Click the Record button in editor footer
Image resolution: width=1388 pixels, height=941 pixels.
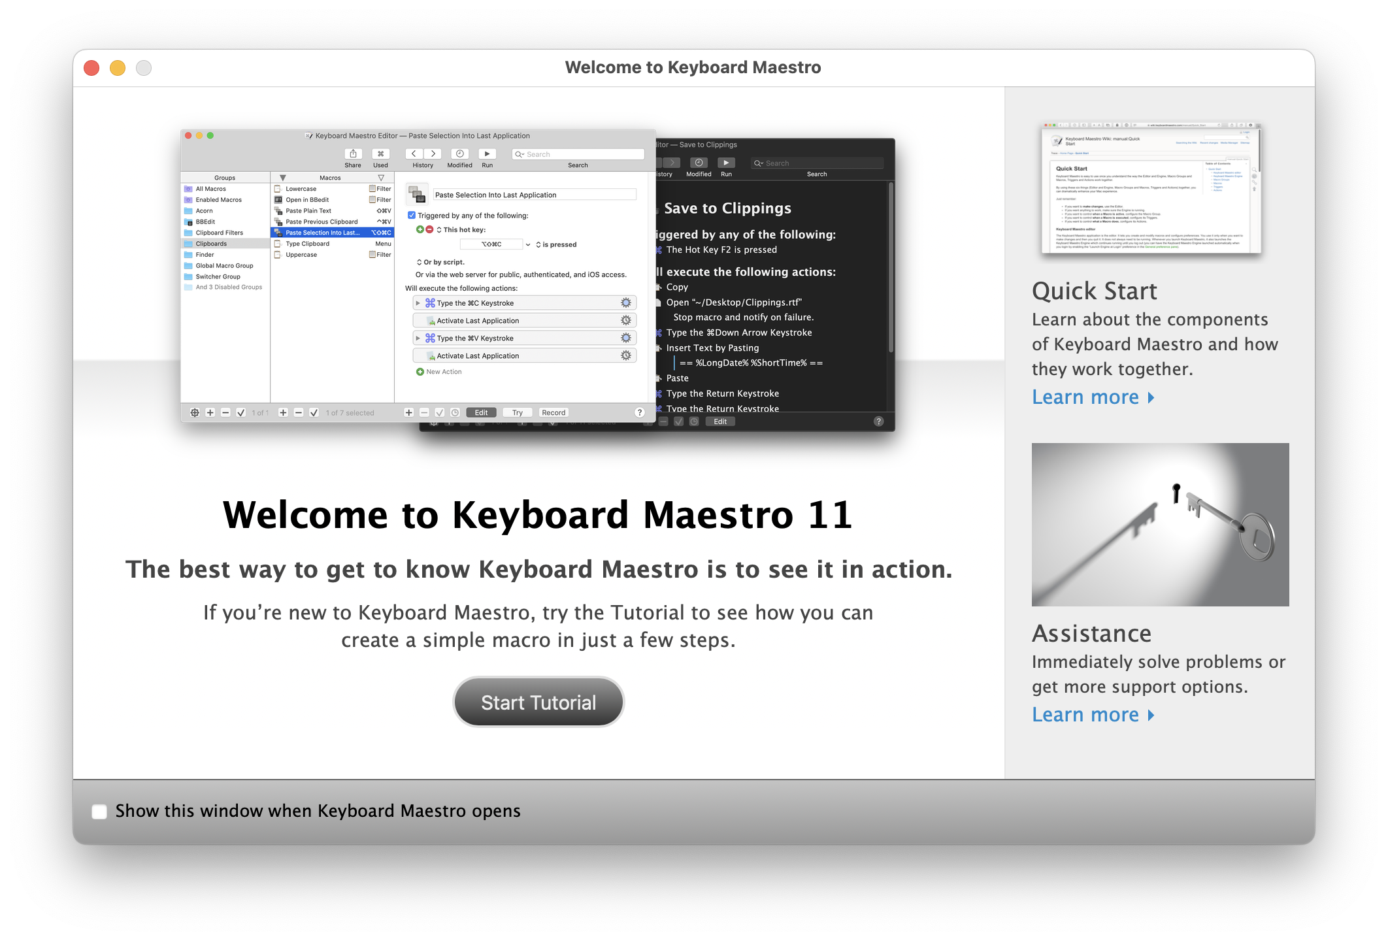pos(553,412)
